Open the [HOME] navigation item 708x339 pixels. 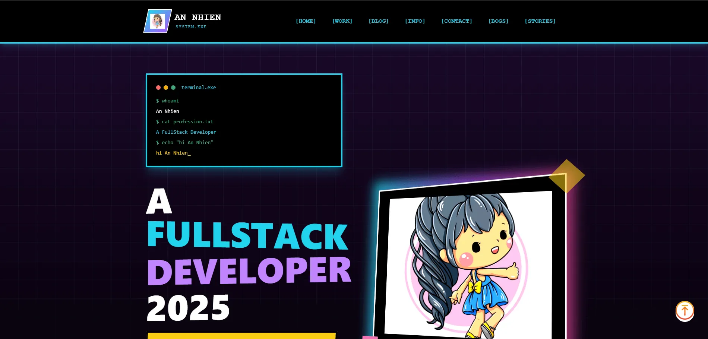tap(306, 21)
